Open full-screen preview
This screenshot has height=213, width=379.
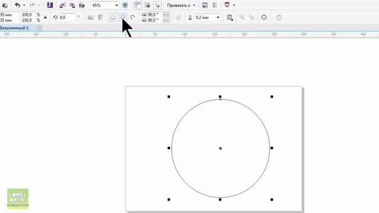click(125, 5)
